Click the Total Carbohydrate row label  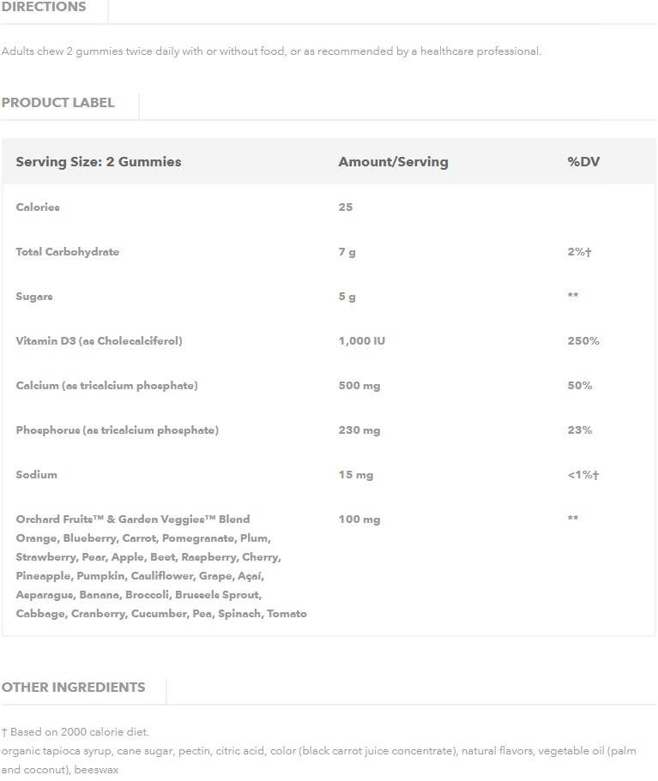point(68,252)
